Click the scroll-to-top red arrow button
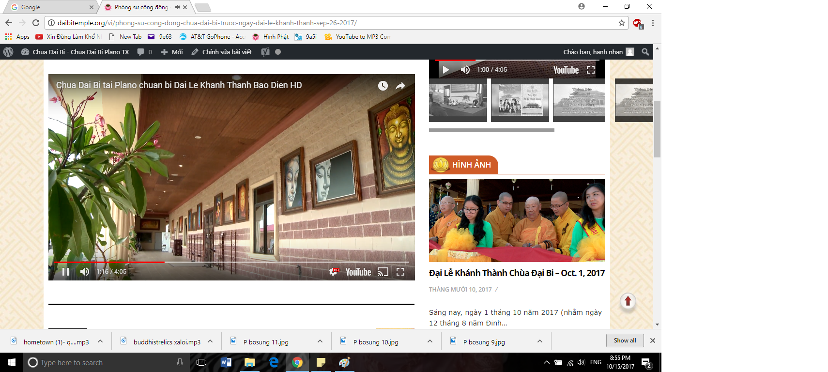828x372 pixels. point(628,301)
